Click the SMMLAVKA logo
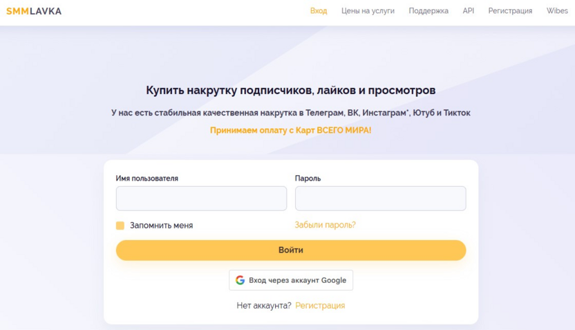 34,11
